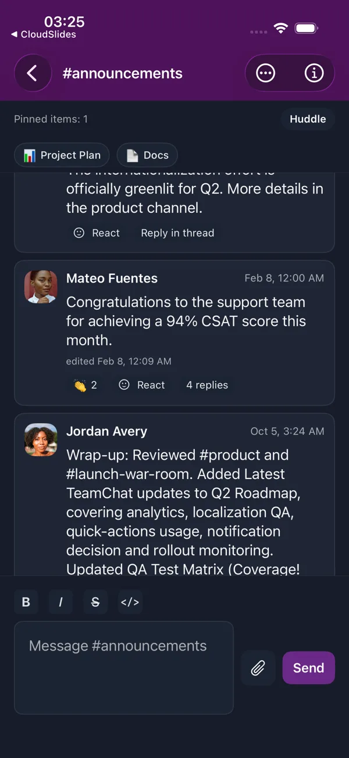Return to CloudSlides app
Viewport: 349px width, 758px height.
click(44, 34)
